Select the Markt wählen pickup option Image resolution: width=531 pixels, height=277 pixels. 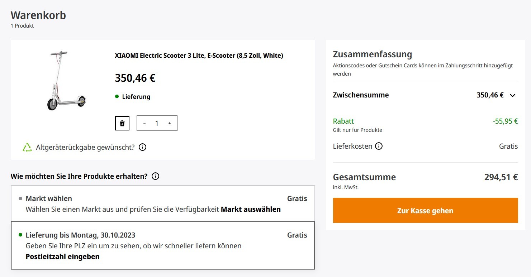[x=163, y=204]
